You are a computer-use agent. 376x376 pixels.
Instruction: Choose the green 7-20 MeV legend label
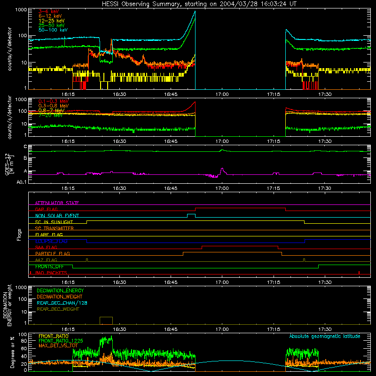pos(50,115)
